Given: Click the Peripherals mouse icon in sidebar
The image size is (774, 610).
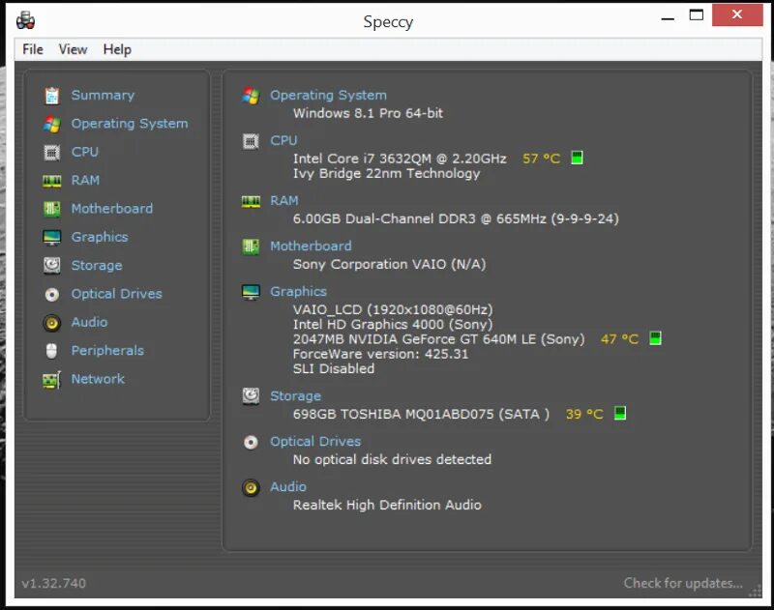Looking at the screenshot, I should point(52,351).
